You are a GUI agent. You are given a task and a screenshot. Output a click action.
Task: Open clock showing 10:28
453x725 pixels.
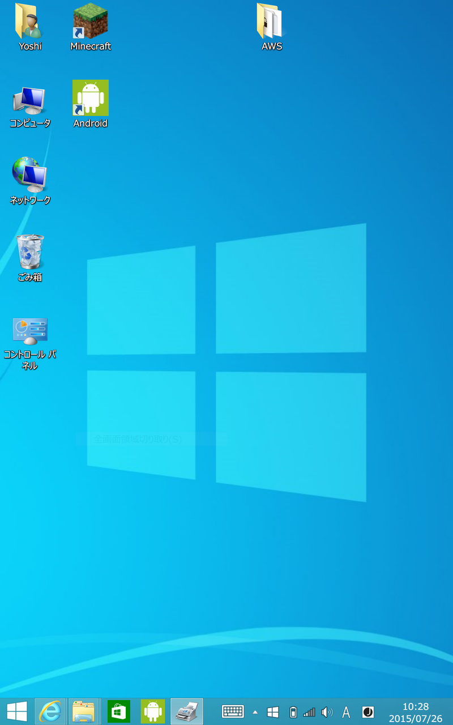[416, 706]
